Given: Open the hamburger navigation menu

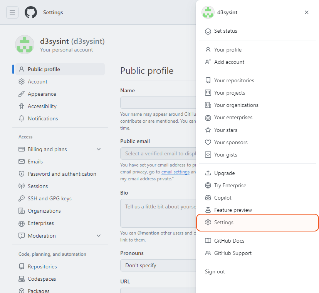Looking at the screenshot, I should click(x=12, y=12).
